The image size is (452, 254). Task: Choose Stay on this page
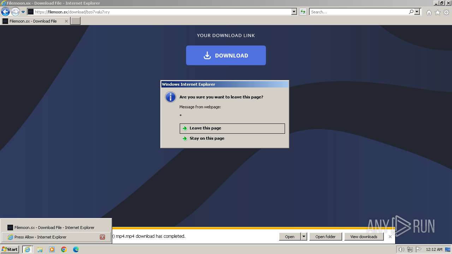pyautogui.click(x=232, y=138)
